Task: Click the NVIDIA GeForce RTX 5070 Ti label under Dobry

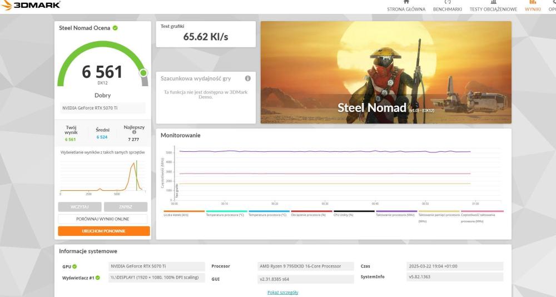Action: 102,108
